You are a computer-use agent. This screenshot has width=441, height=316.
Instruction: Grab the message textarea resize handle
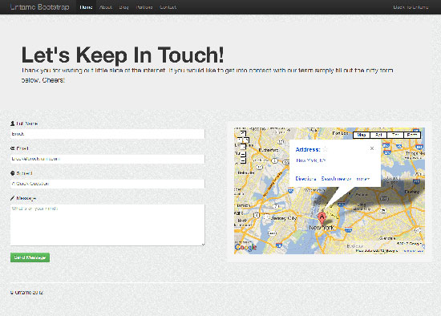(203, 245)
